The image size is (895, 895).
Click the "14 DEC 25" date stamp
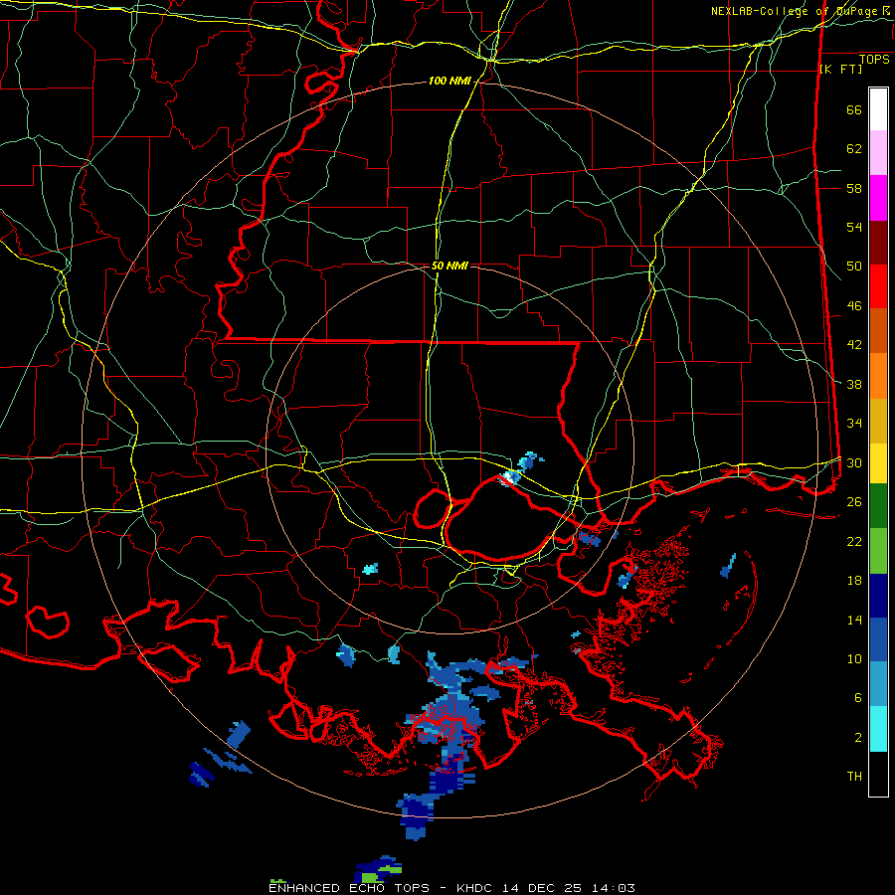[542, 888]
